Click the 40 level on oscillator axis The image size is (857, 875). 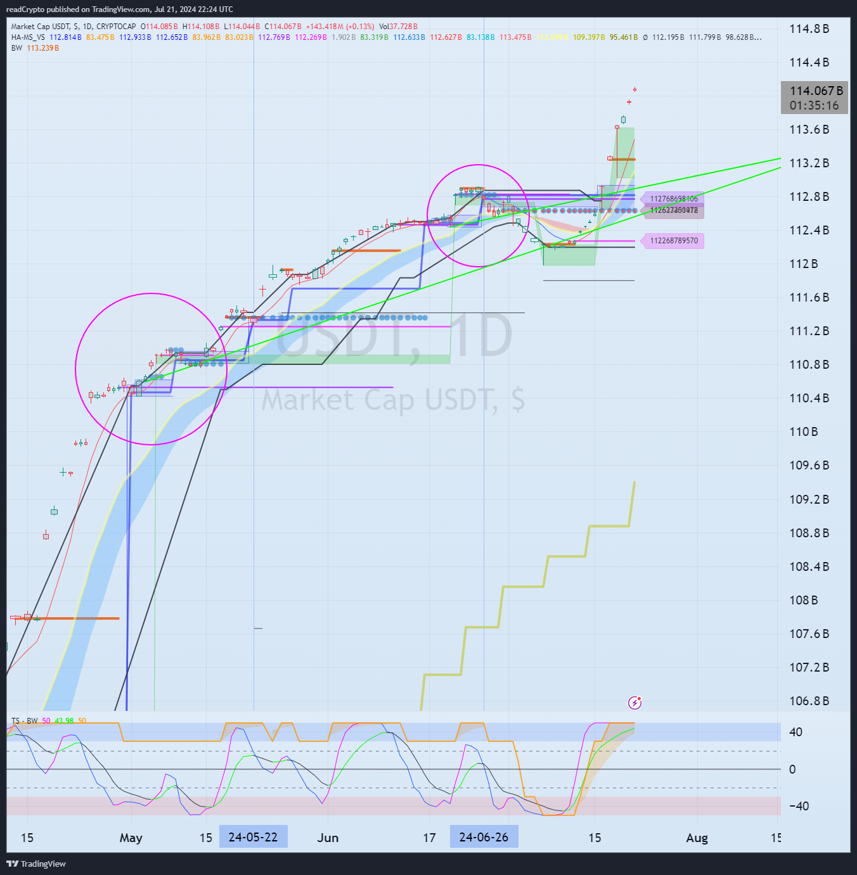coord(796,732)
